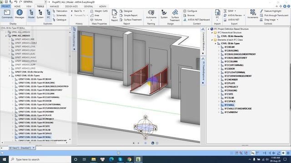Open the PROJECT menu tab
This screenshot has width=291, height=163.
tap(6, 6)
